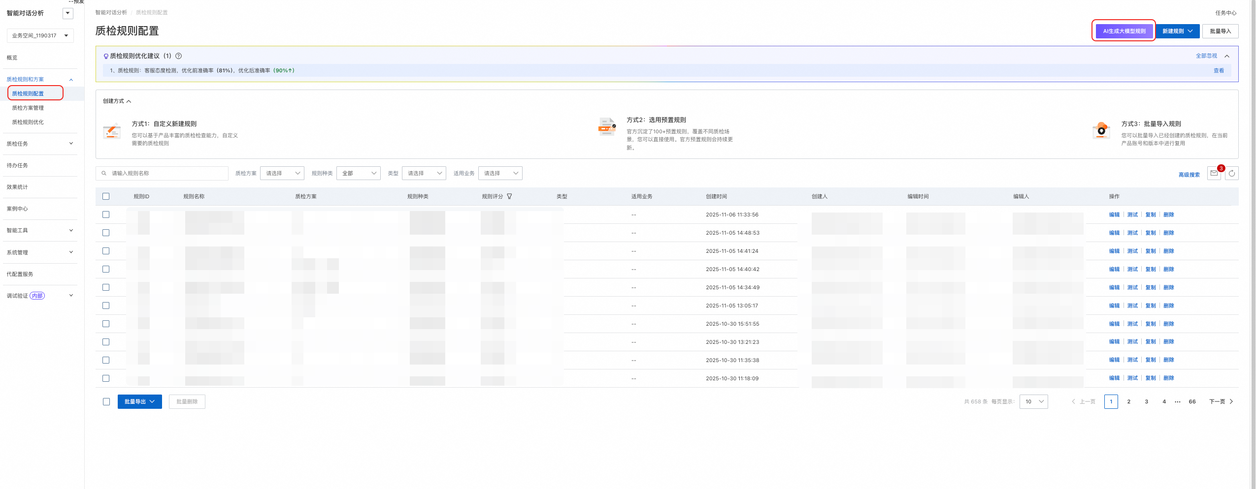Open the 质检方案 filter dropdown
Screen dimensions: 1256x489
282,173
